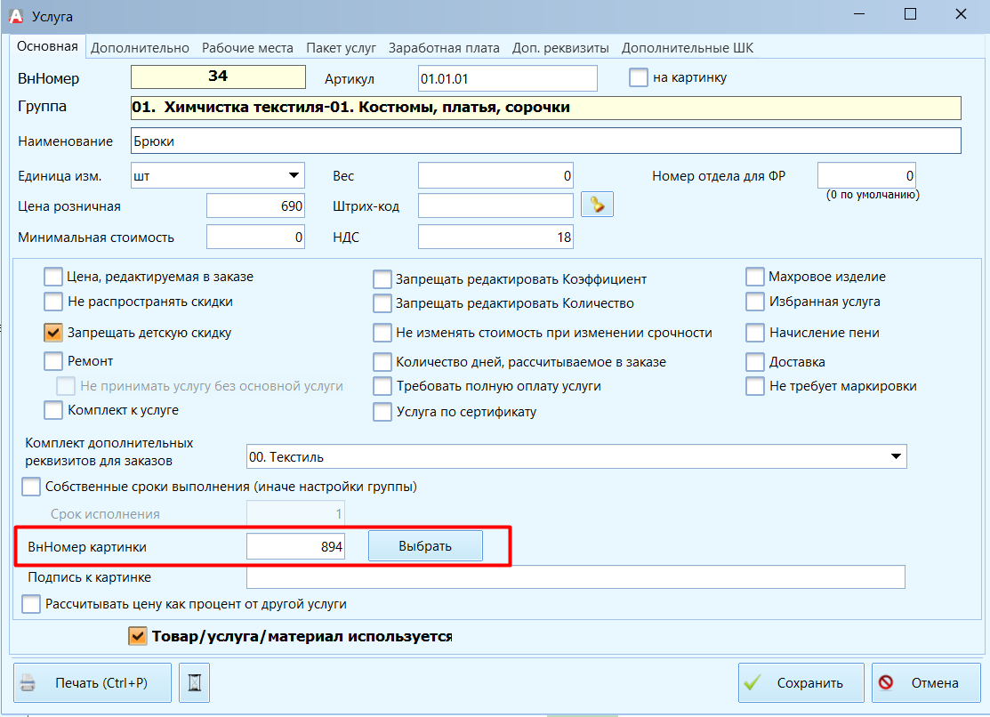Select the Пакет услуг tab
This screenshot has height=717, width=990.
[x=341, y=48]
